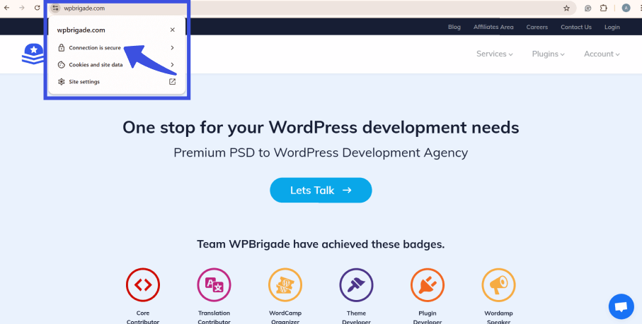This screenshot has width=642, height=324.
Task: Open the profile avatar icon
Action: [x=626, y=8]
